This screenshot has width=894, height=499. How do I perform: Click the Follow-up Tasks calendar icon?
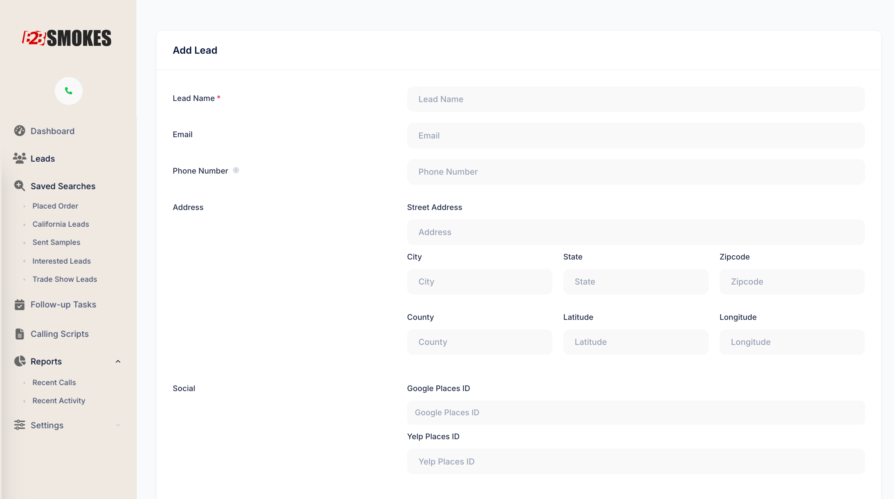pos(19,305)
